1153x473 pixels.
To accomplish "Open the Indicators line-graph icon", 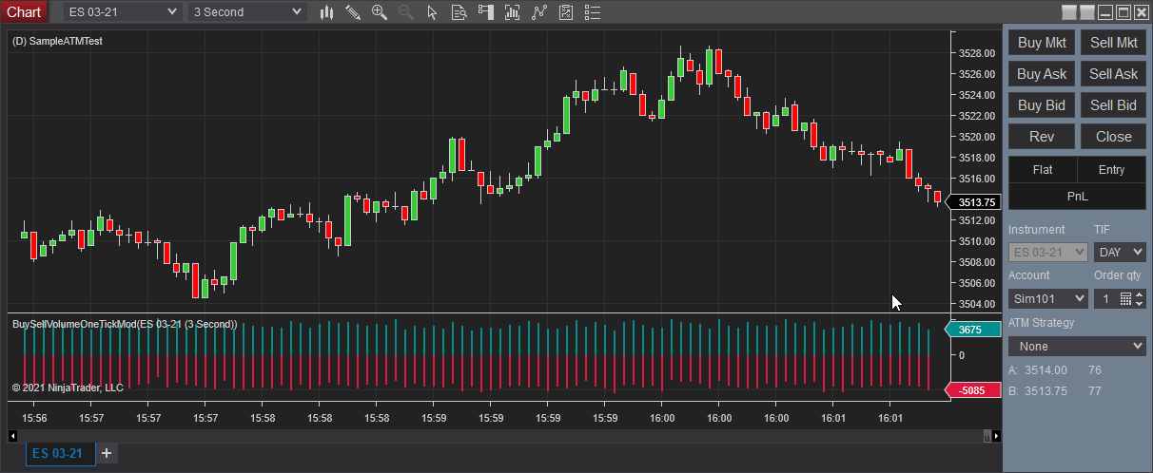I will (539, 12).
